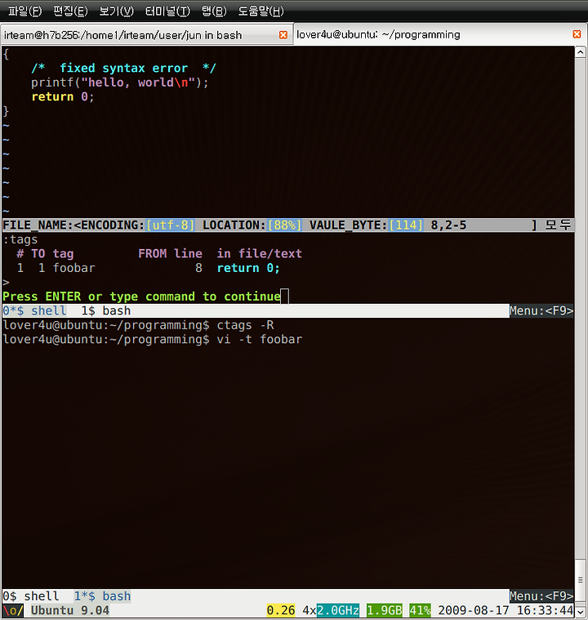588x620 pixels.
Task: Click the 41% memory usage indicator
Action: [420, 610]
